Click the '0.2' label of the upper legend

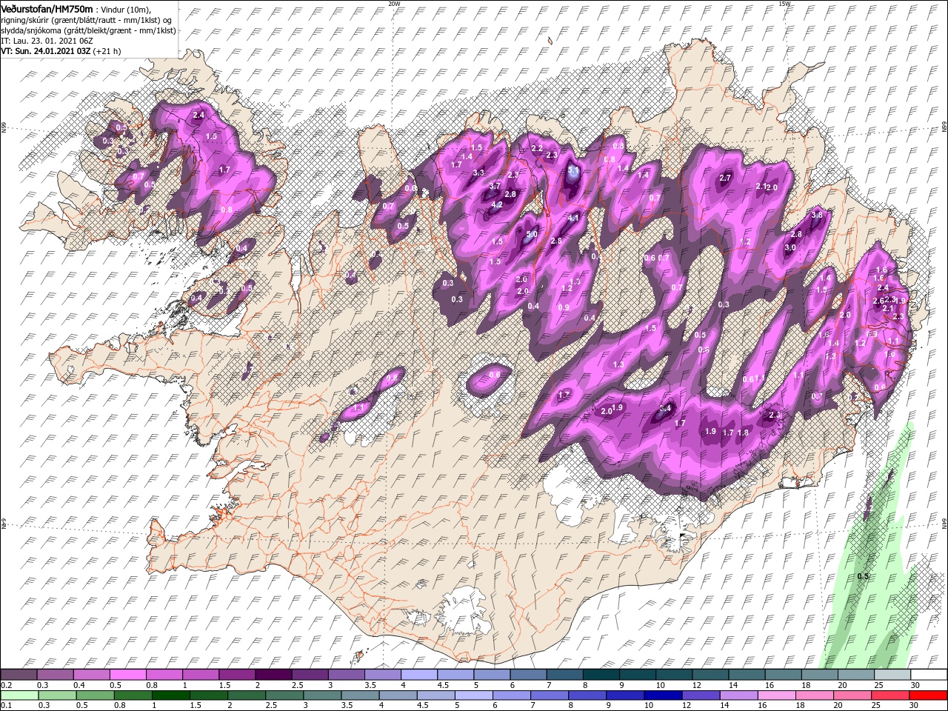pyautogui.click(x=7, y=685)
